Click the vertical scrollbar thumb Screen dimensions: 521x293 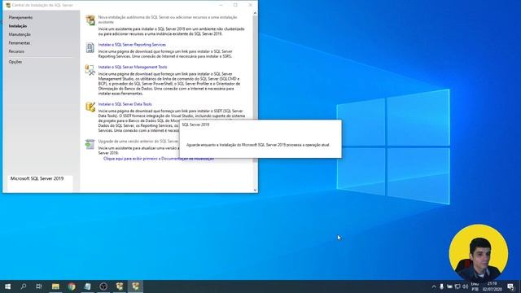(x=255, y=90)
